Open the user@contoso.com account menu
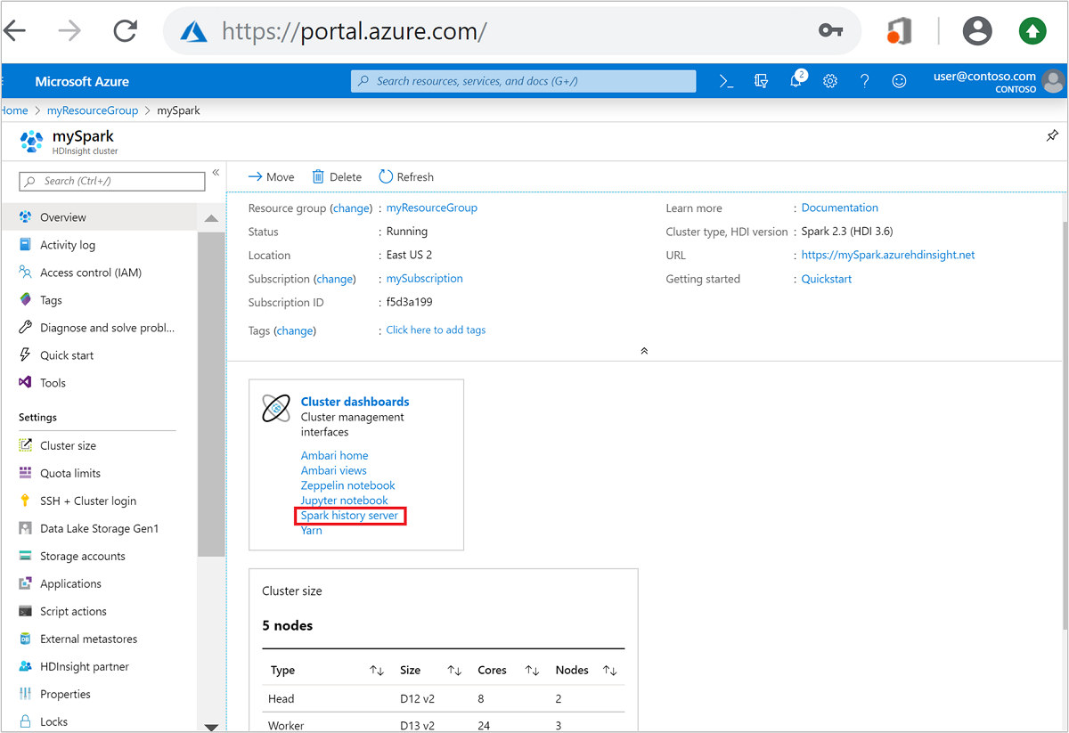 coord(983,80)
